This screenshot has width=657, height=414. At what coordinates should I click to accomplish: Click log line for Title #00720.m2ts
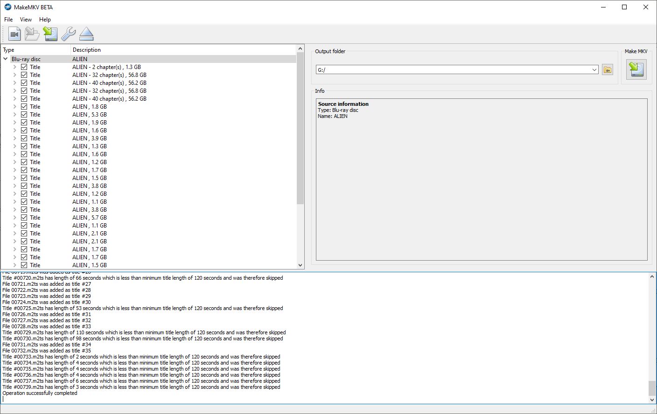143,278
